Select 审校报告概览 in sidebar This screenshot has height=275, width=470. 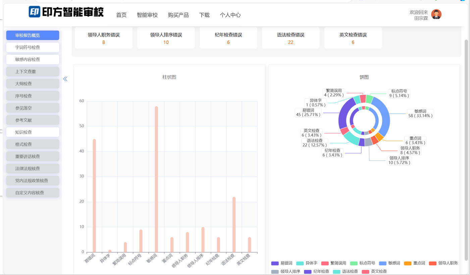click(33, 35)
